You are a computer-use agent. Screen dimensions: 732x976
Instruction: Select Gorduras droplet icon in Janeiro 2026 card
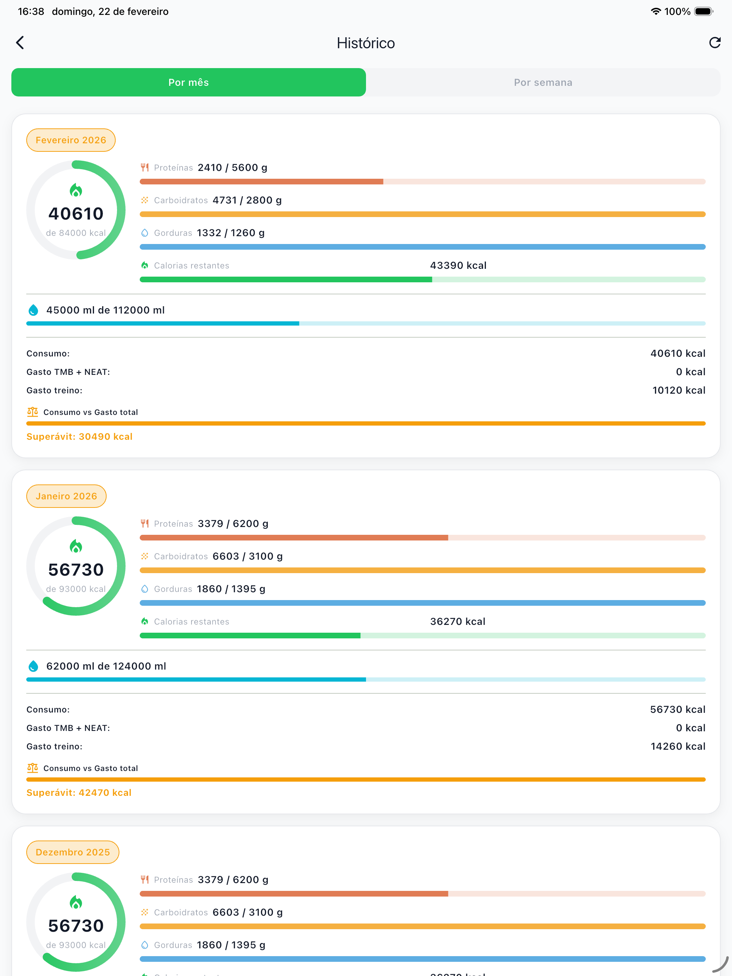click(x=145, y=589)
